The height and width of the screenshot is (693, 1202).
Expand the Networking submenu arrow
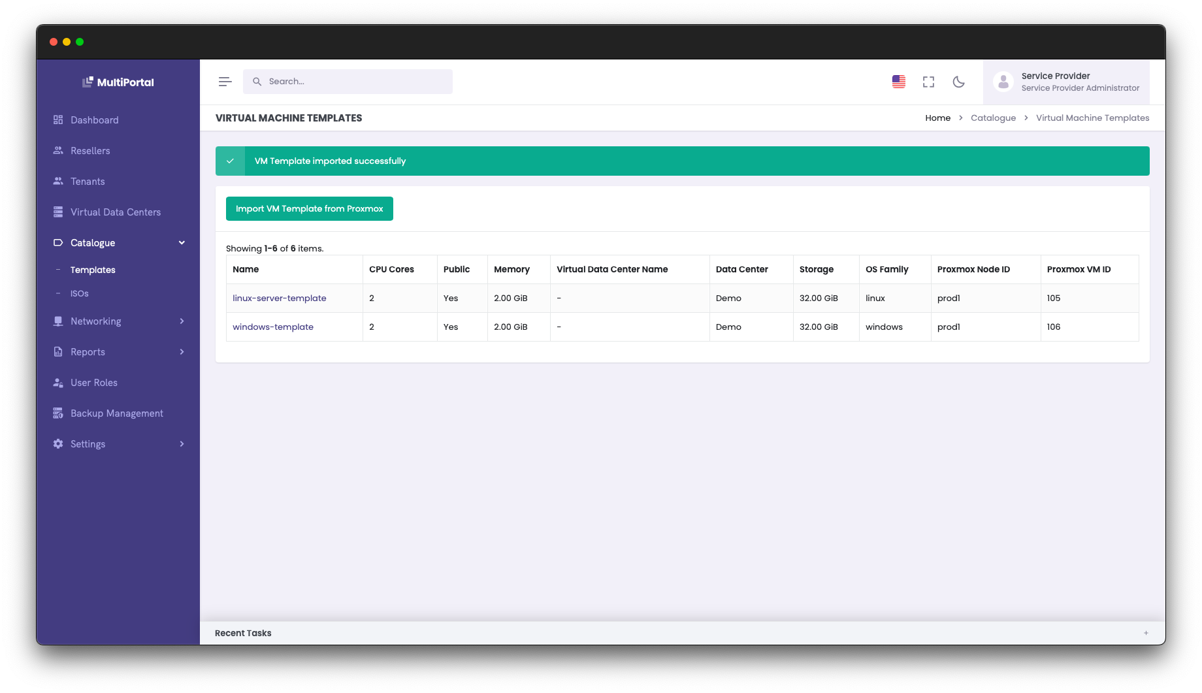tap(182, 321)
